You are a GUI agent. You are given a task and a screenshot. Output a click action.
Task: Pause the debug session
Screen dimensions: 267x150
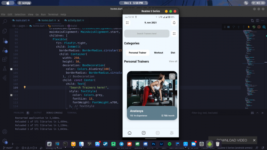[228, 27]
